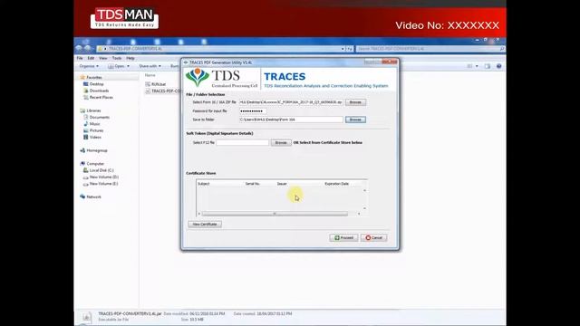
Task: Click the TDS Centralized Processing Cell logo
Action: pyautogui.click(x=221, y=79)
